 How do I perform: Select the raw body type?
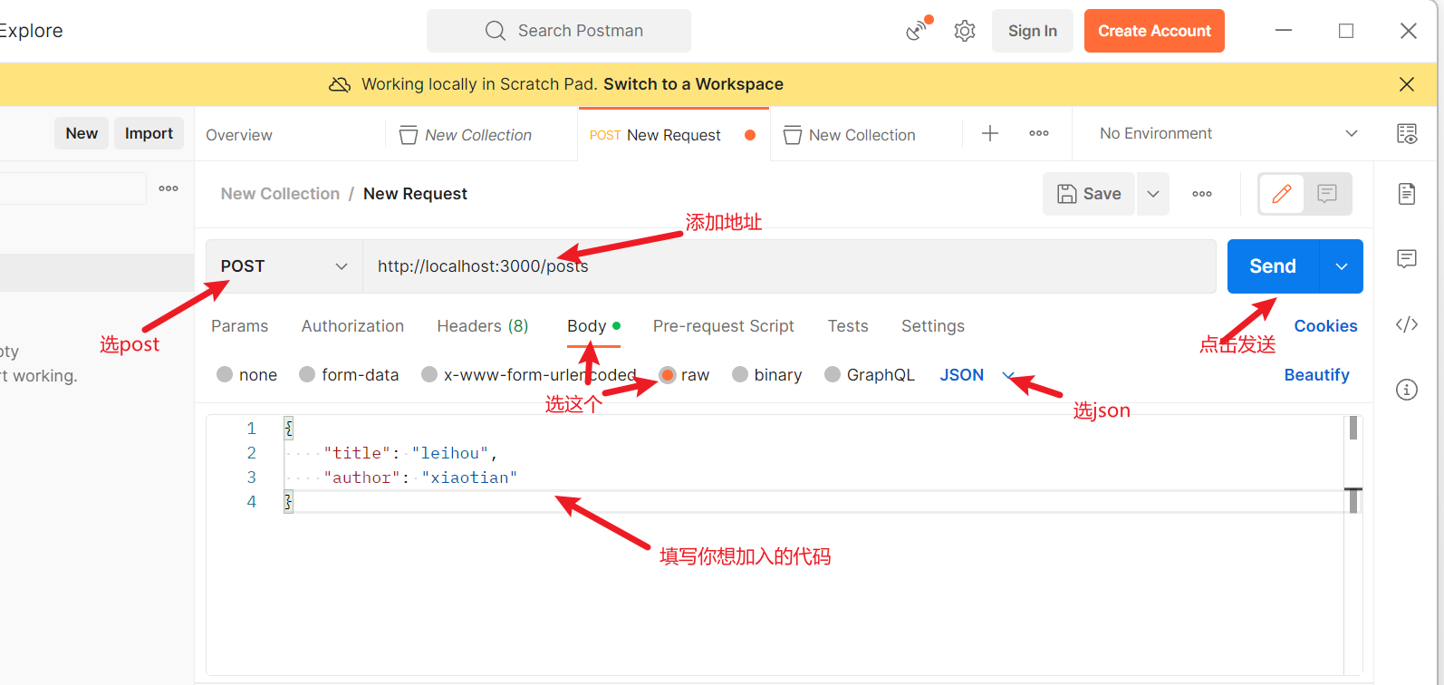(x=668, y=374)
